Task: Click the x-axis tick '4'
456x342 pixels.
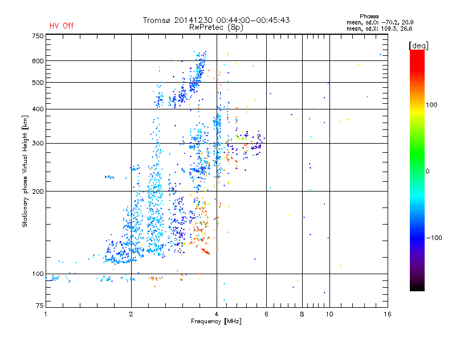Action: click(217, 314)
